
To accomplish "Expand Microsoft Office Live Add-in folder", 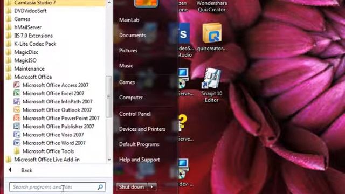I will [47, 160].
